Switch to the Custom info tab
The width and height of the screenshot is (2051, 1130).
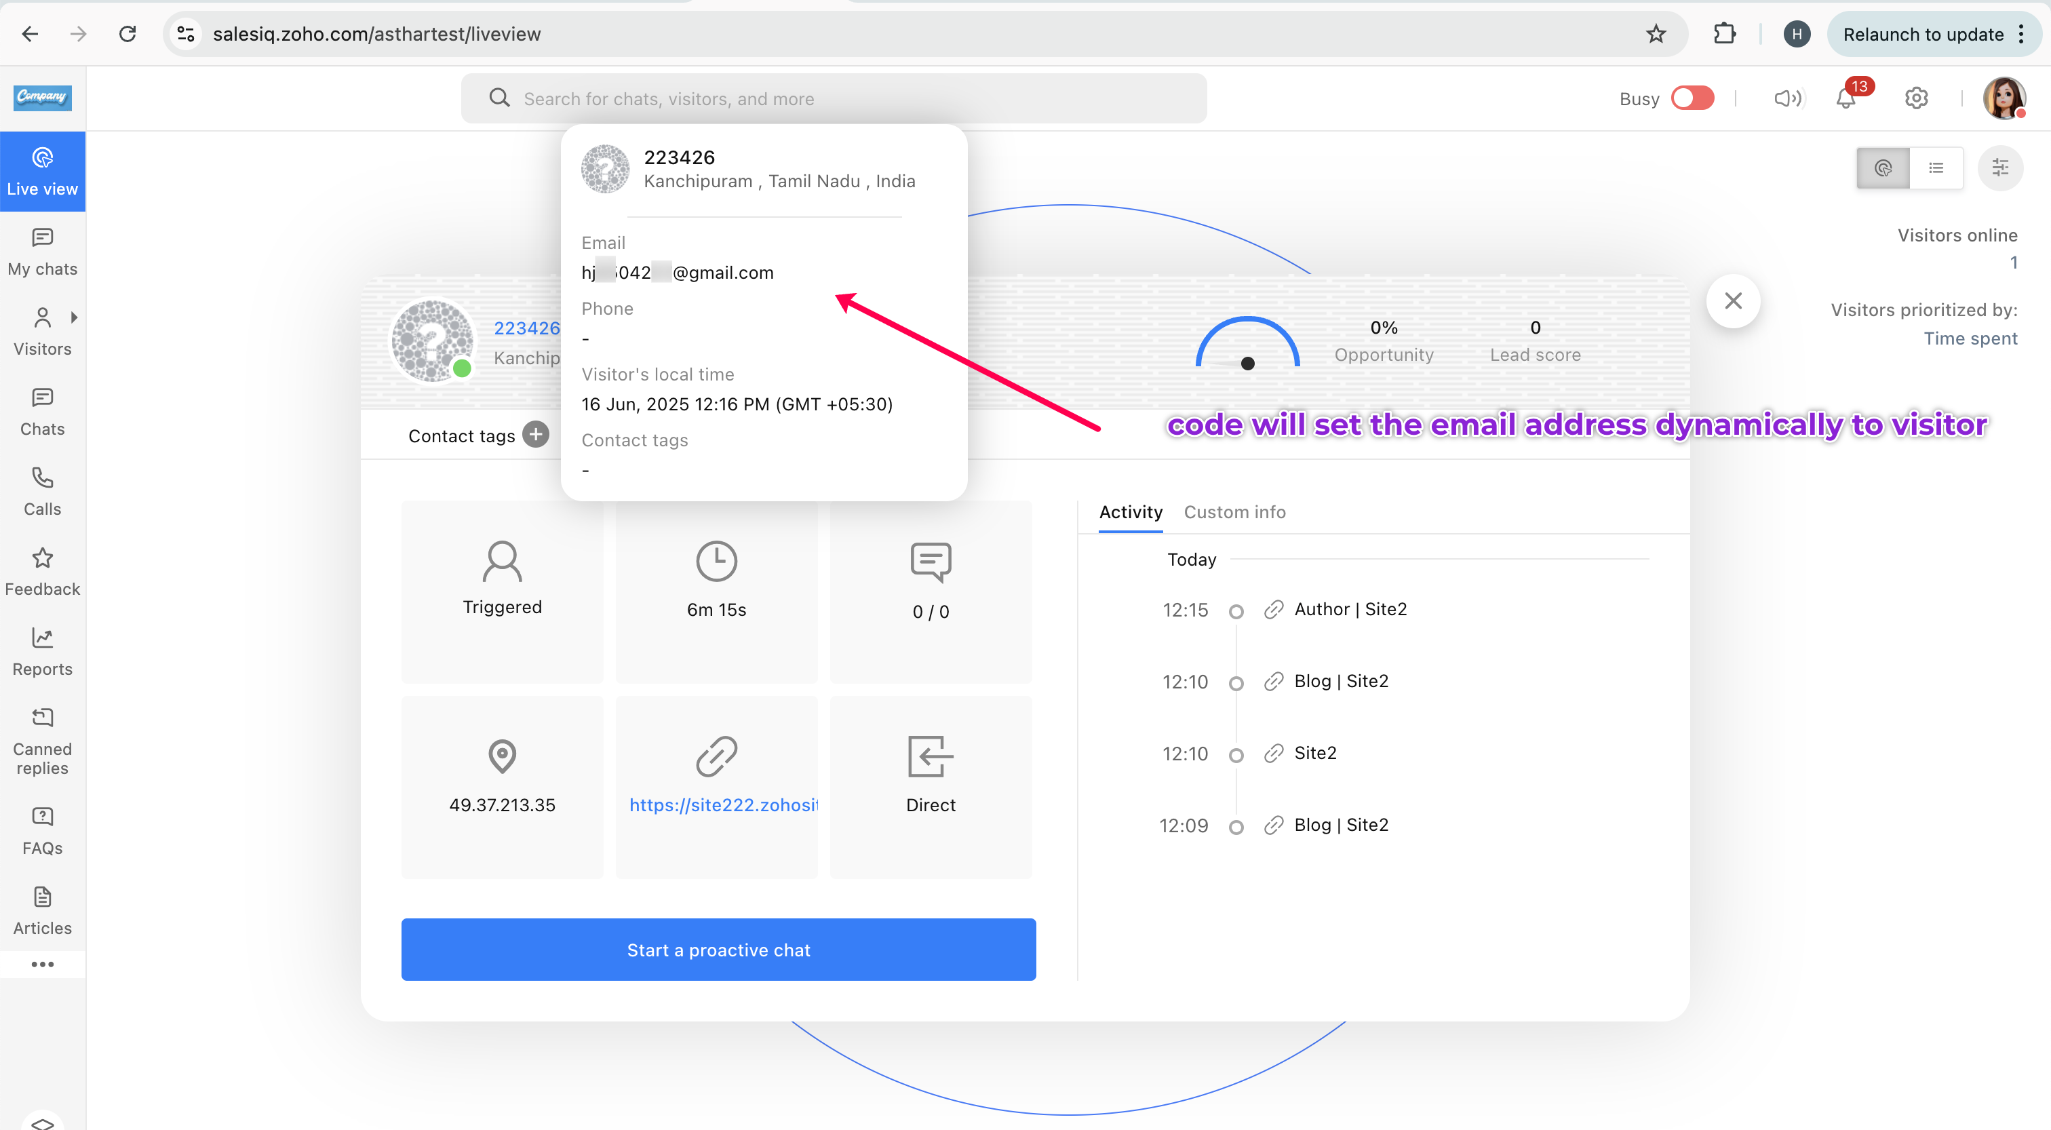pos(1234,512)
